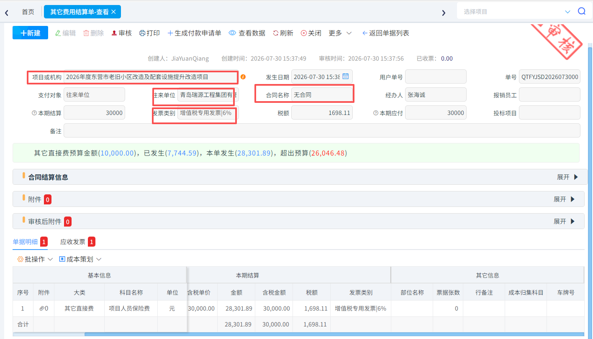Switch to the 首页 tab
The image size is (593, 339).
coord(28,12)
